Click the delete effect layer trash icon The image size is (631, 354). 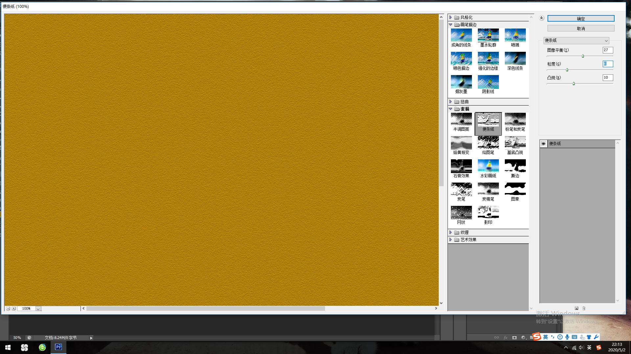point(584,308)
